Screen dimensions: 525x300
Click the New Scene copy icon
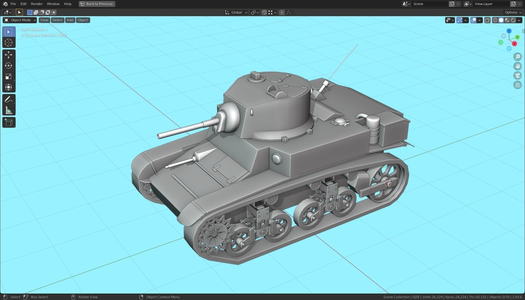[452, 4]
